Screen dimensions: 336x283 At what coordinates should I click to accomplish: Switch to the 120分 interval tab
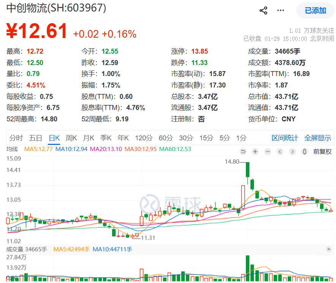coord(144,138)
